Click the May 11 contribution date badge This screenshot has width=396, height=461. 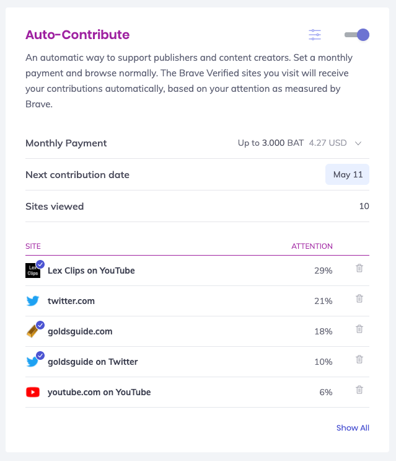[x=348, y=175]
